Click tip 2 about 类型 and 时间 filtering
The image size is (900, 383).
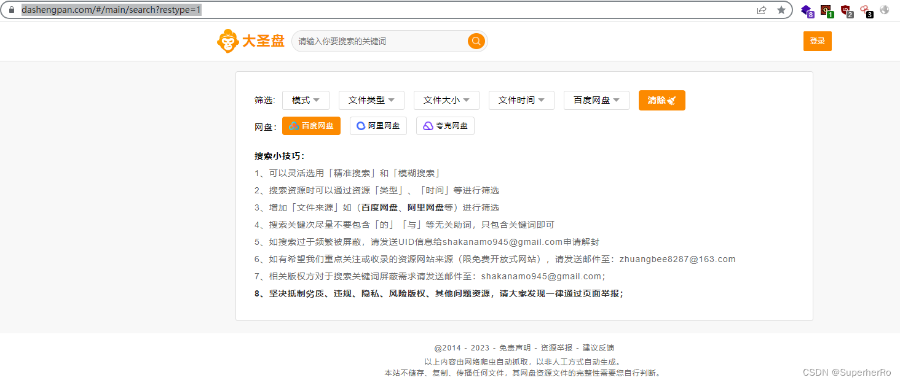tap(377, 190)
